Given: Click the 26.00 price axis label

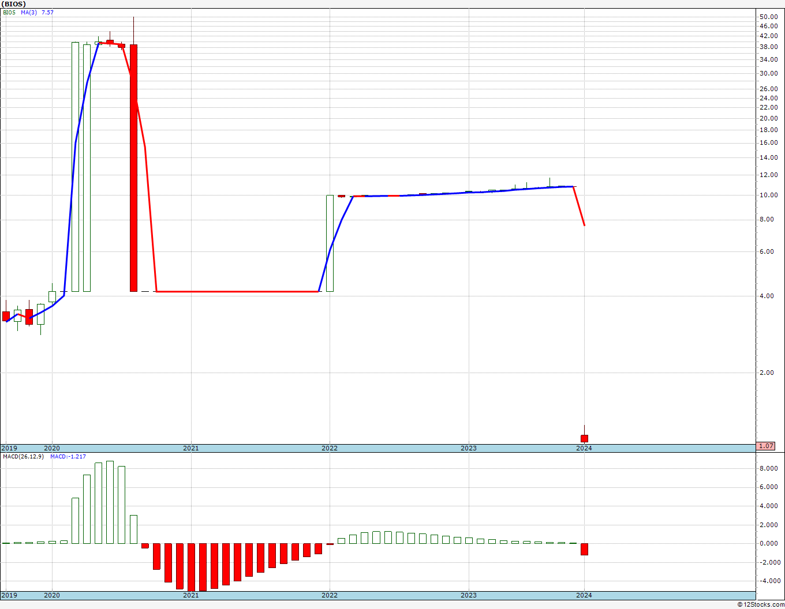Looking at the screenshot, I should (x=768, y=89).
